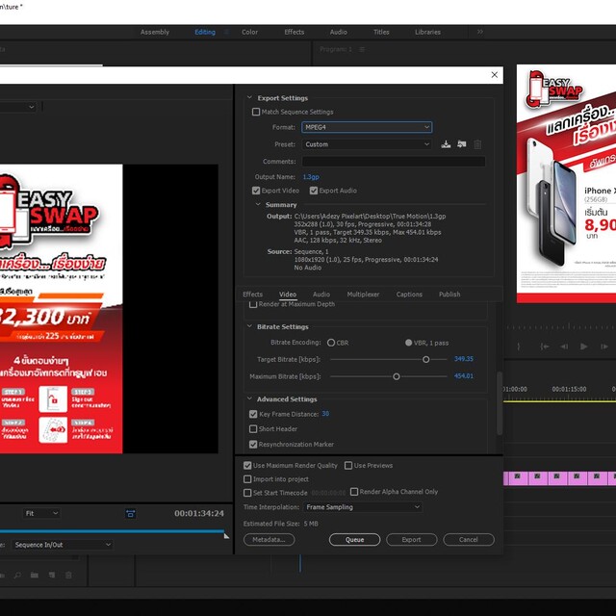Click the Target Bitrate slider handle

coord(425,359)
